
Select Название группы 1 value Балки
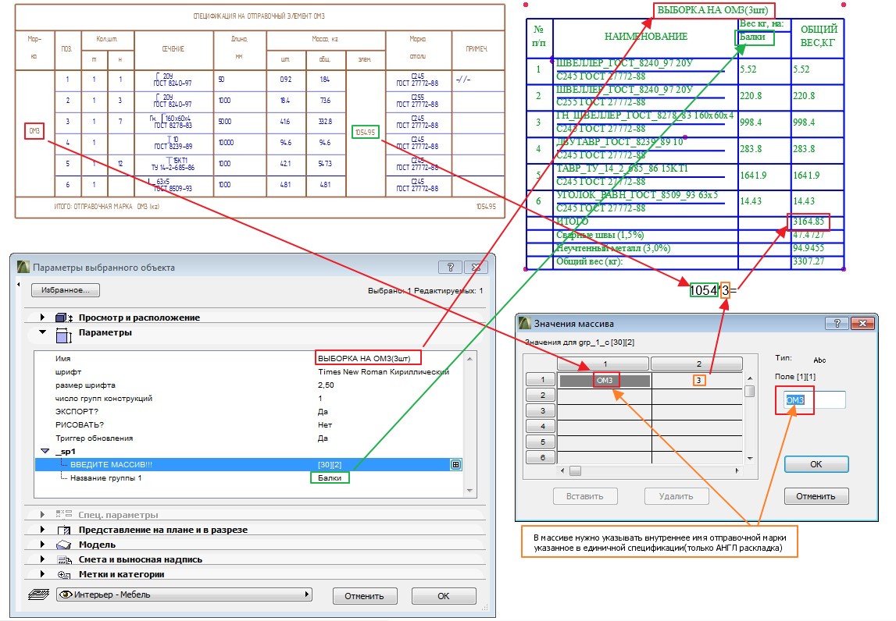tap(330, 477)
